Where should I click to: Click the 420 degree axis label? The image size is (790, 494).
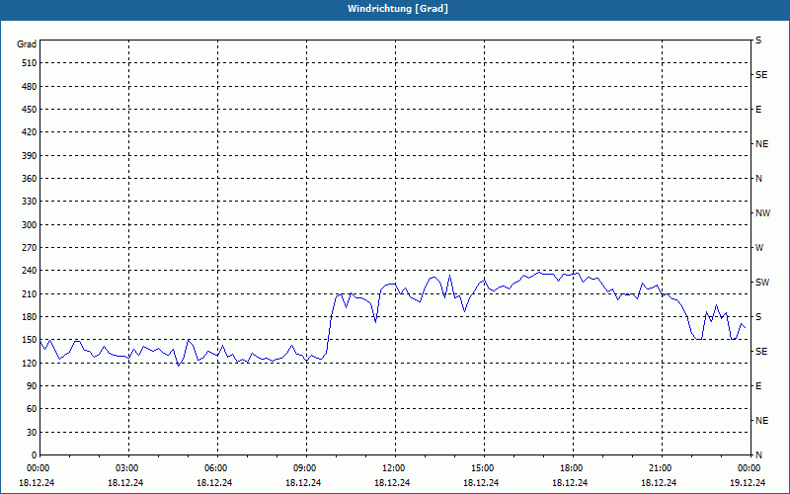pos(30,132)
